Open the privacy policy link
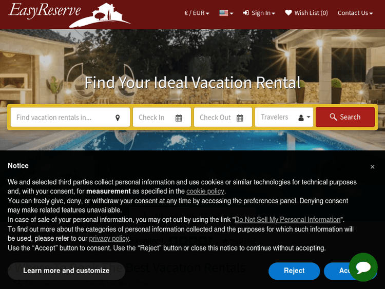The height and width of the screenshot is (289, 385). tap(109, 238)
